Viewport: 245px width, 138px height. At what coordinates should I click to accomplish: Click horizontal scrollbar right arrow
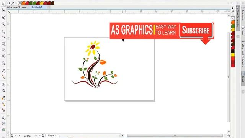tap(225, 136)
